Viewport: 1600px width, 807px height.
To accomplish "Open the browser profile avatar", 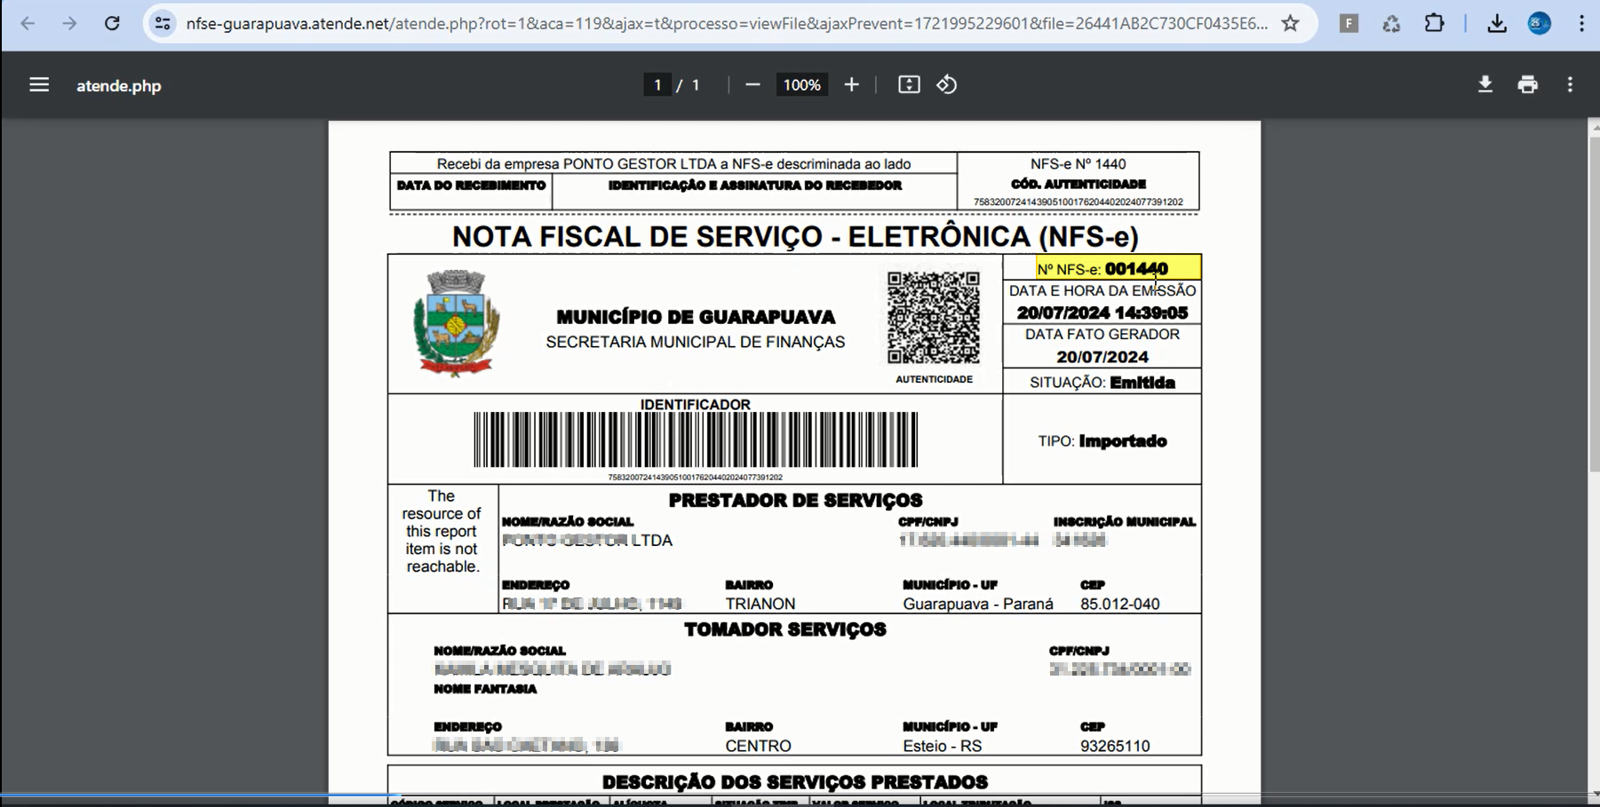I will (x=1540, y=24).
